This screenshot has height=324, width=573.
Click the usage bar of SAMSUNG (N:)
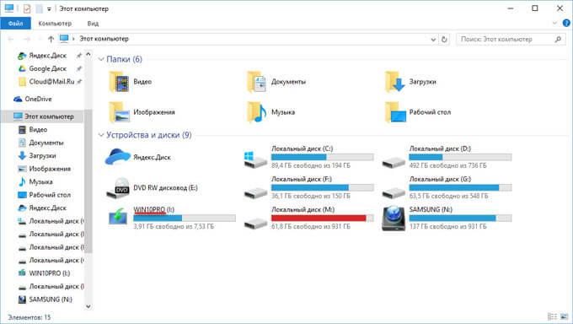[x=460, y=219]
